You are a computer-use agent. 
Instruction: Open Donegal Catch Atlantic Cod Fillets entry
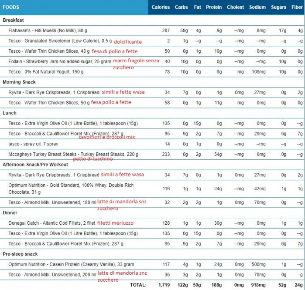point(51,223)
